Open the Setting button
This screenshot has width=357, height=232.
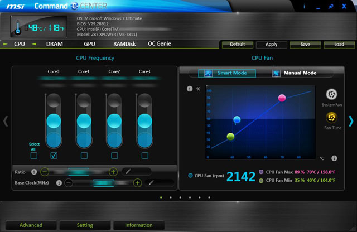coord(85,225)
